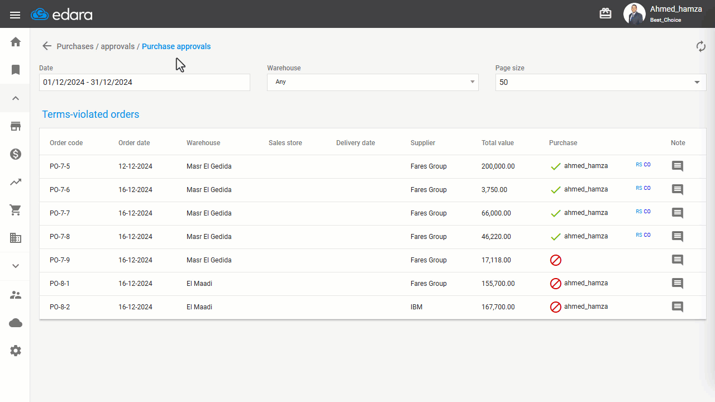Open note for order PO-7-7
Screen dimensions: 715x402
tap(678, 213)
